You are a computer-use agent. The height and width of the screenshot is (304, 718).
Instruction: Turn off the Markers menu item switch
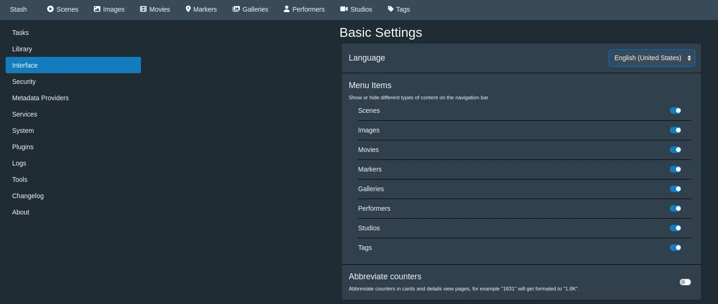point(675,169)
